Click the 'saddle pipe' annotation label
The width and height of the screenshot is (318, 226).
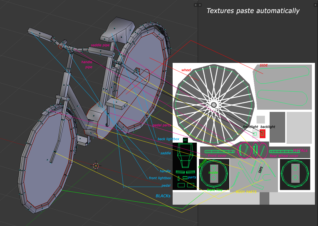pos(100,45)
